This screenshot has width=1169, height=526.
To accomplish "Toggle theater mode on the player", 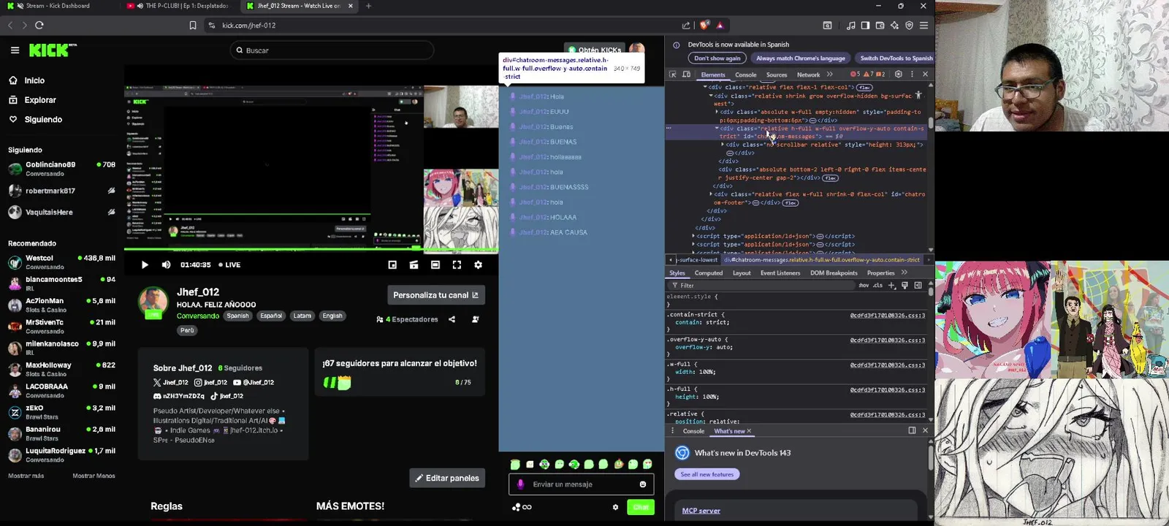I will [435, 265].
